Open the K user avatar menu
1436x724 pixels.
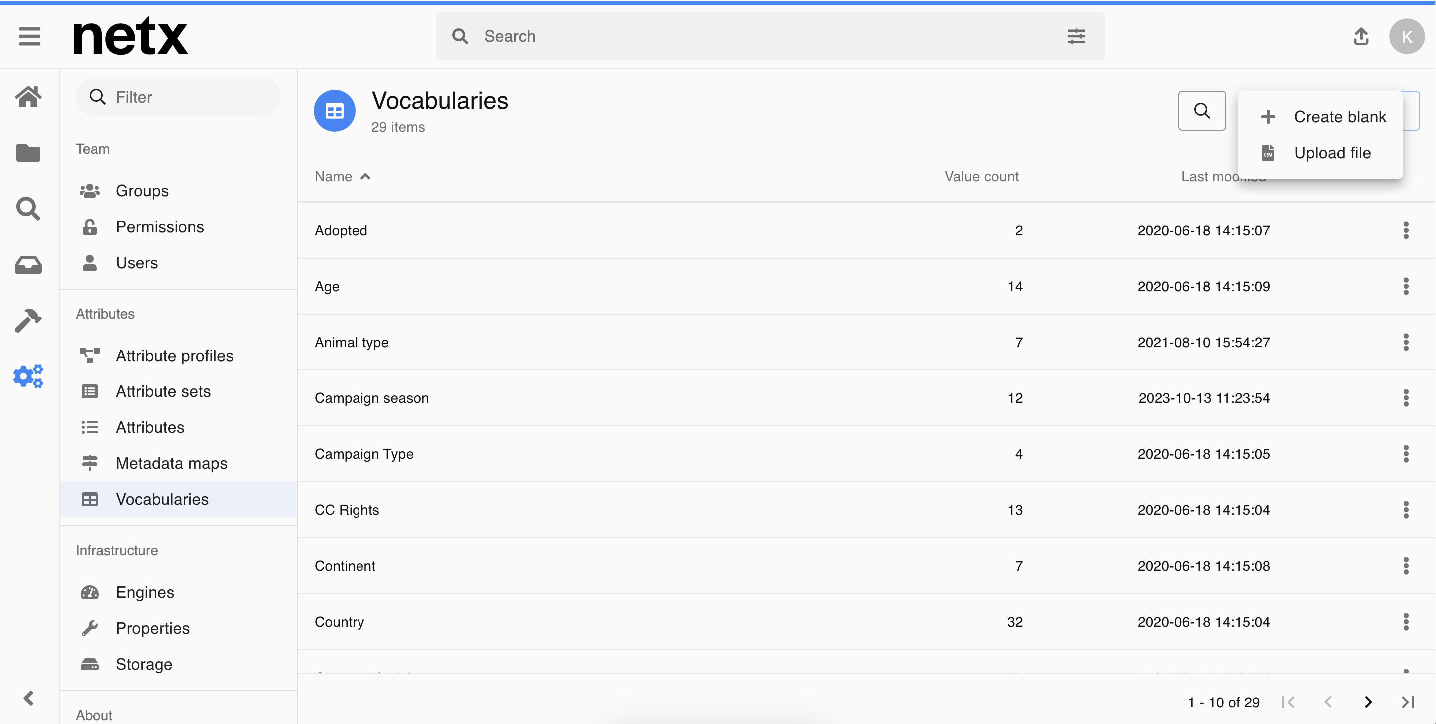(1407, 37)
